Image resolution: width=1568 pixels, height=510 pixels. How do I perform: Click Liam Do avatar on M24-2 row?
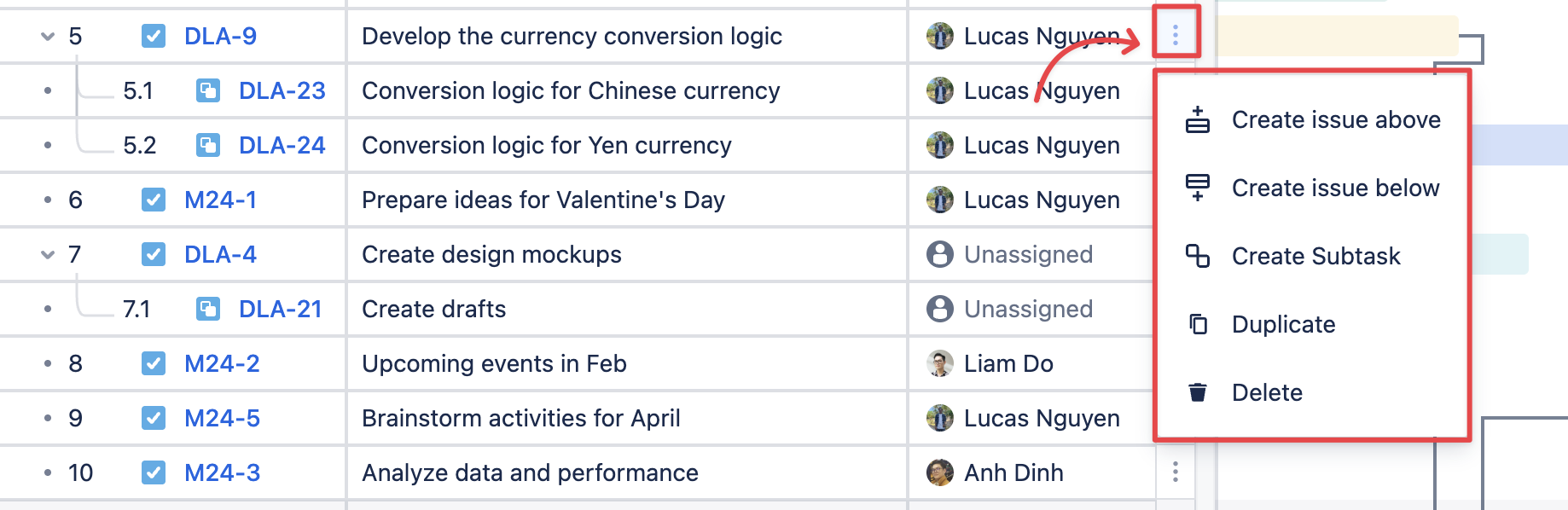point(940,363)
